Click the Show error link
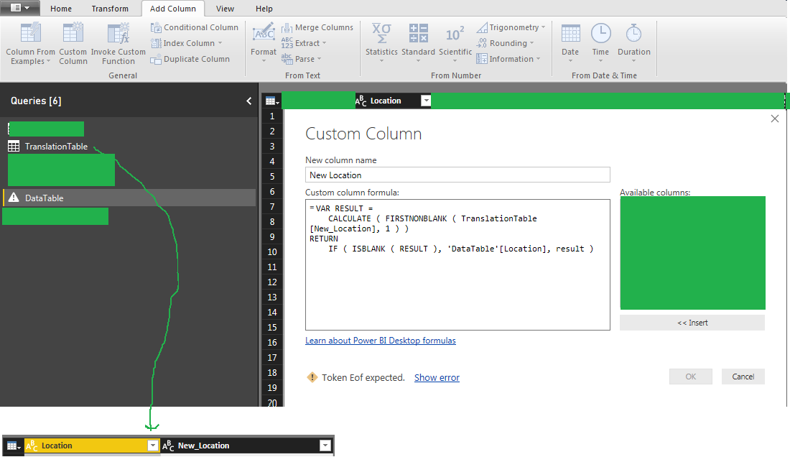This screenshot has height=457, width=790. 437,377
